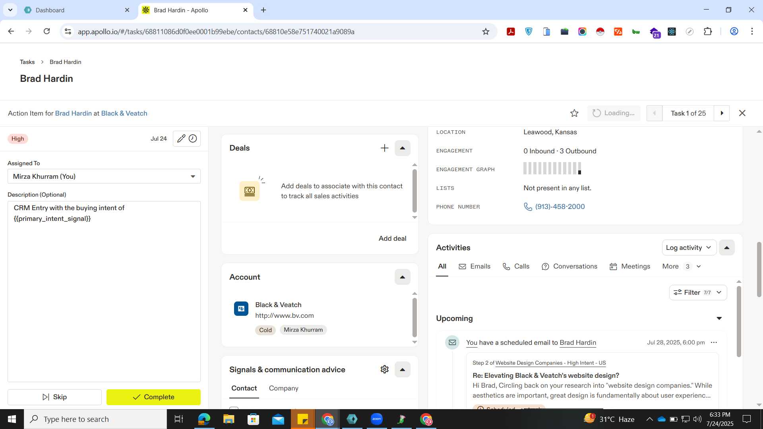Click the High priority badge
763x429 pixels.
pyautogui.click(x=17, y=139)
